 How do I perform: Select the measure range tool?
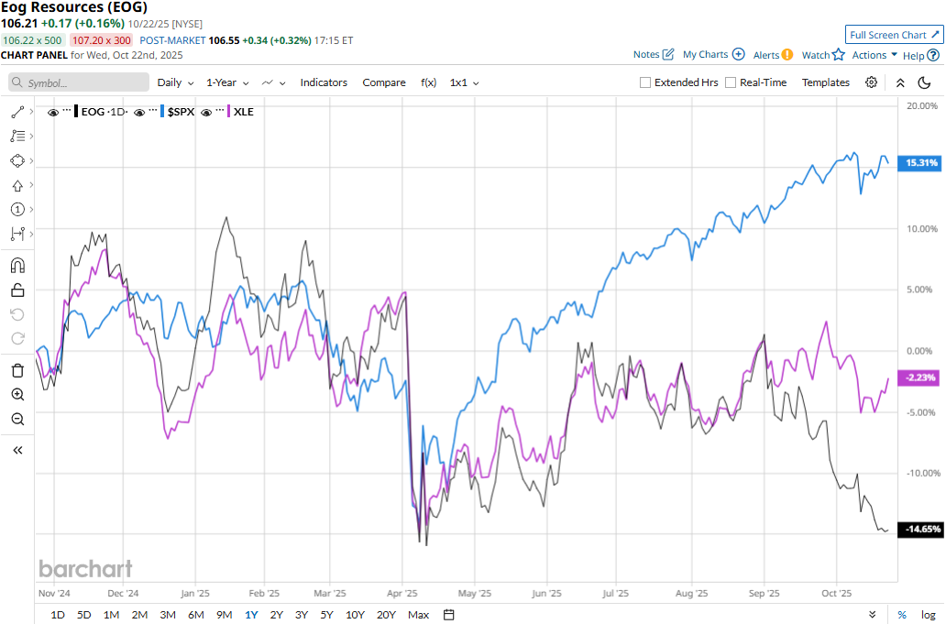[17, 234]
